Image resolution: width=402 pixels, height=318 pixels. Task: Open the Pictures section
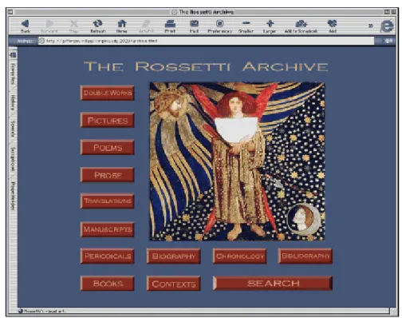tap(108, 121)
